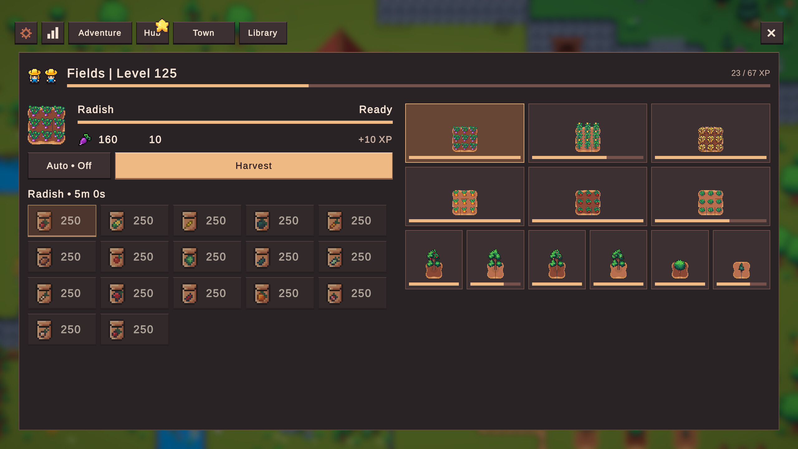The image size is (798, 449).
Task: Switch to the Library tab
Action: click(263, 33)
